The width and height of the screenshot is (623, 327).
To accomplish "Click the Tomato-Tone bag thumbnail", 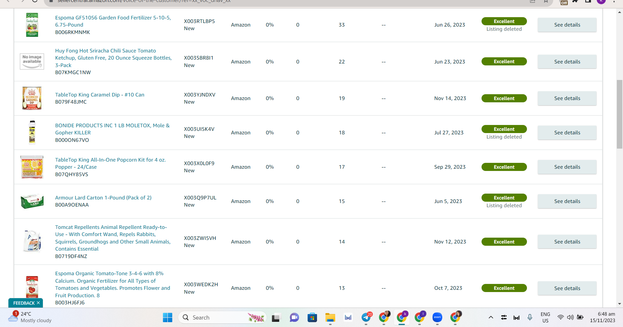I will point(32,287).
